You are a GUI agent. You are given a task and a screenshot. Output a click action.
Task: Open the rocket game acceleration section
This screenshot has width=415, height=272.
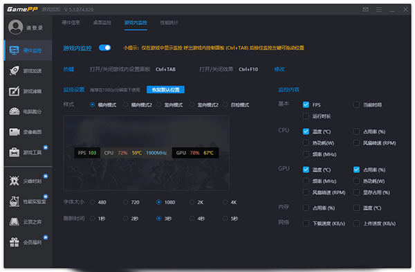[26, 71]
